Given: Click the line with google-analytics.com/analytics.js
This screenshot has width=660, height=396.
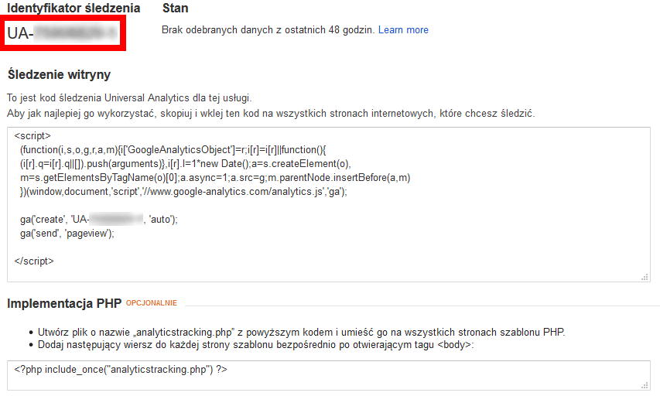Looking at the screenshot, I should [x=183, y=192].
